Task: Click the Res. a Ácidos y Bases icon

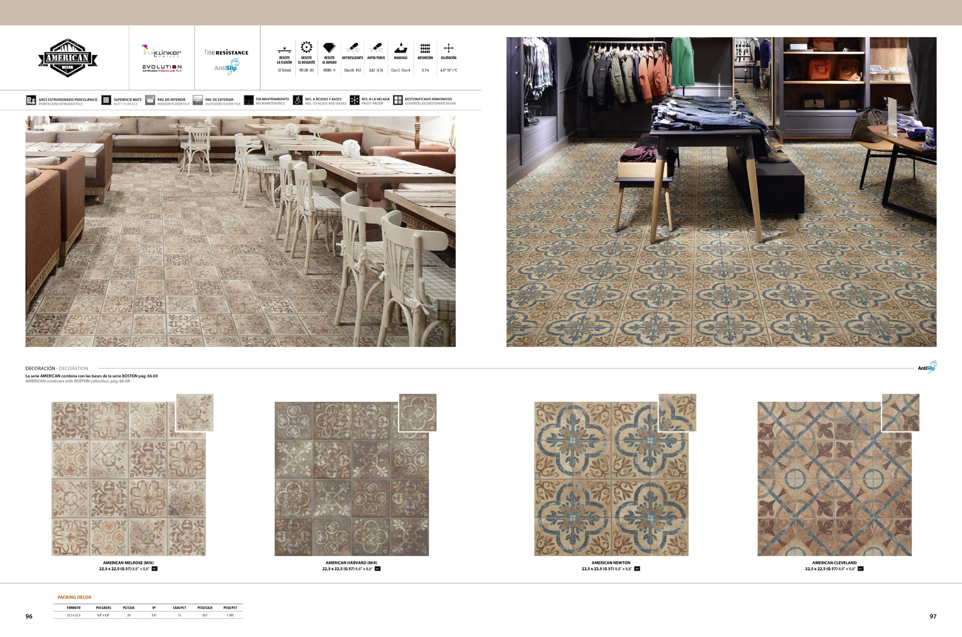Action: 298,100
